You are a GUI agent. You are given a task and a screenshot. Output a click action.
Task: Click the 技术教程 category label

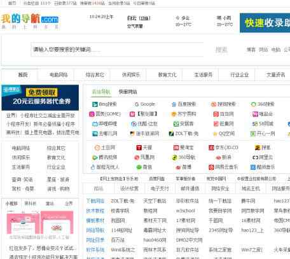click(x=95, y=211)
